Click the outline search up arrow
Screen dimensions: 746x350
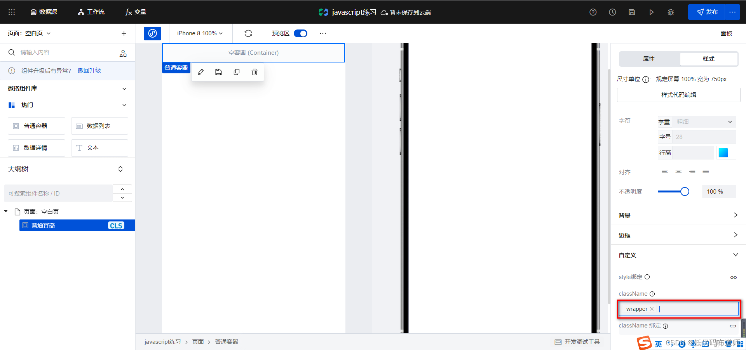pyautogui.click(x=122, y=189)
